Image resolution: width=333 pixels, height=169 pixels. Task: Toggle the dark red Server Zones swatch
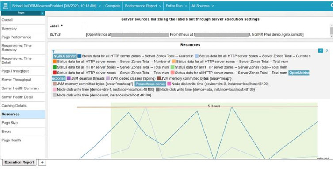click(54, 73)
